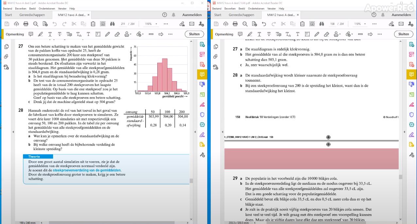Select sticky note tool in left window
Image resolution: width=417 pixels, height=224 pixels.
point(31,34)
